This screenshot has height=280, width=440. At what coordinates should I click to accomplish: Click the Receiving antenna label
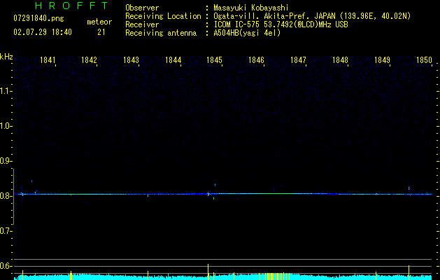coord(161,33)
